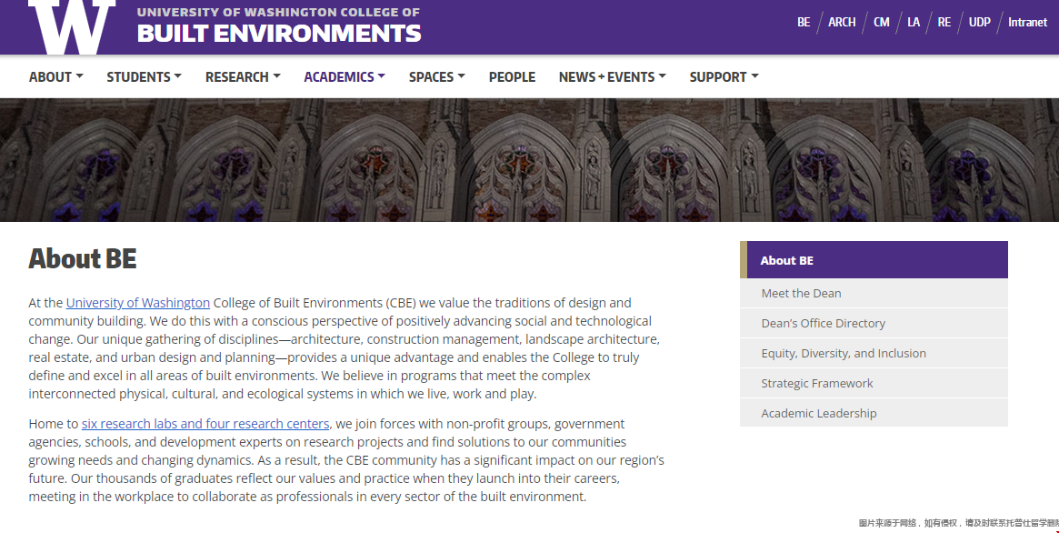Open six research labs and centers link
The width and height of the screenshot is (1059, 533).
pyautogui.click(x=205, y=424)
